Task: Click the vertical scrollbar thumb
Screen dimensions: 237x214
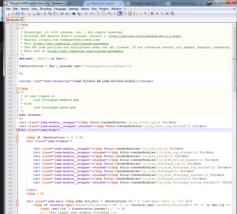Action: tap(234, 59)
